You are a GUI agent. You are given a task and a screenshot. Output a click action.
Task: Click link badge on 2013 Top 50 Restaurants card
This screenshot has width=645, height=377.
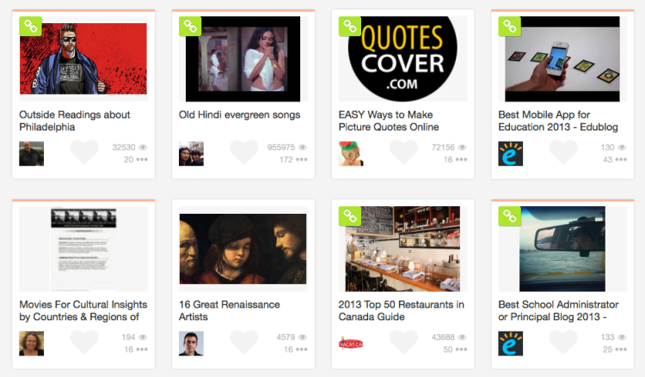[x=350, y=216]
